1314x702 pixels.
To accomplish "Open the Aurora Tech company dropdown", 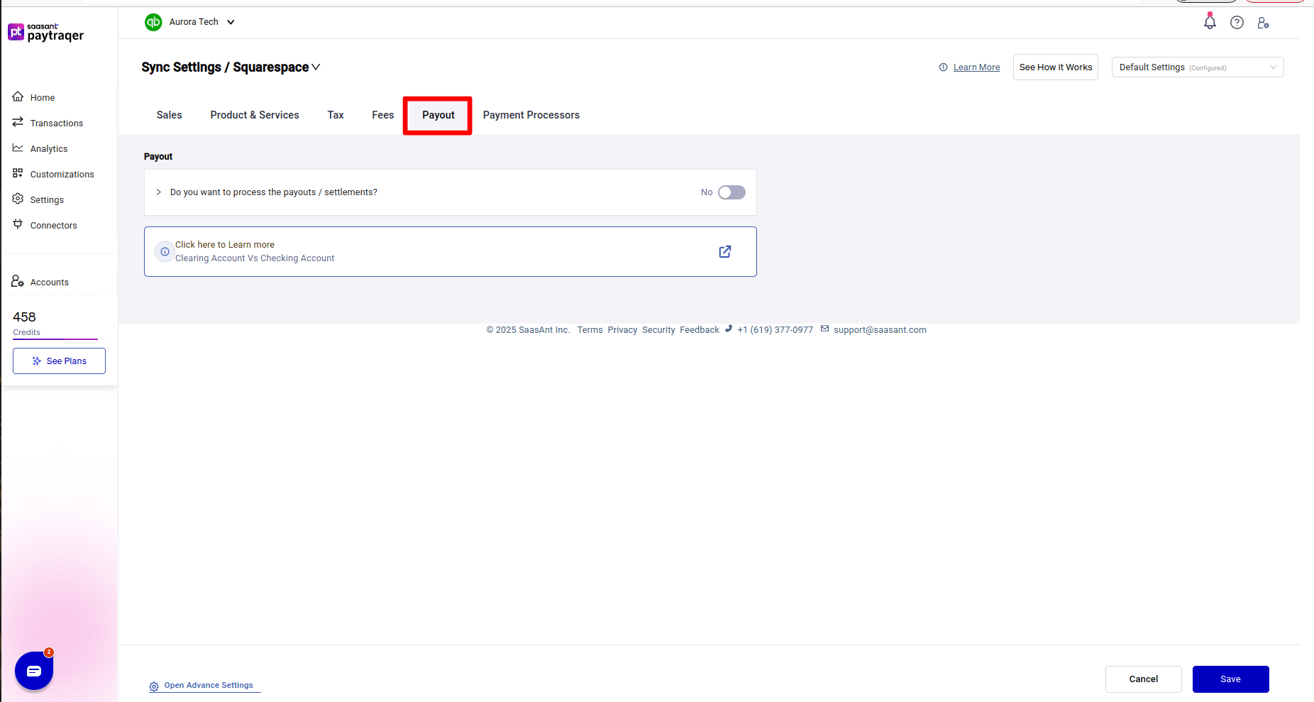I will (230, 22).
